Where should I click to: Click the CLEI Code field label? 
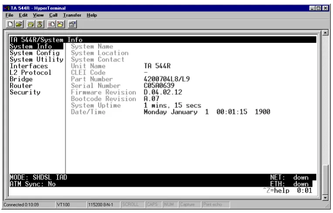88,72
